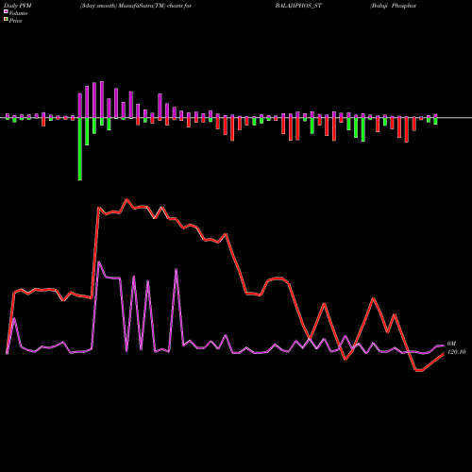The image size is (472, 472).
Task: Click the tallest magenta volume bar
Action: [102, 99]
